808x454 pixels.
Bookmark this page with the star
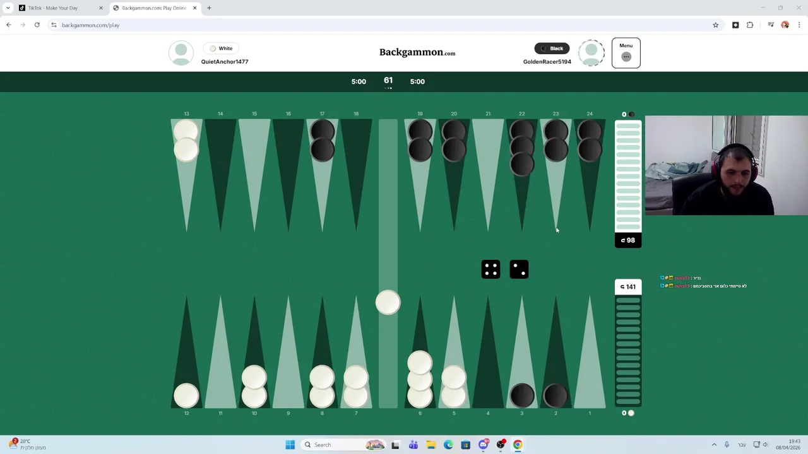pyautogui.click(x=715, y=25)
